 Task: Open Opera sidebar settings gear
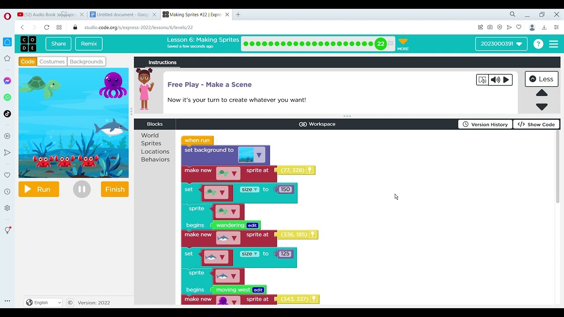tap(7, 208)
